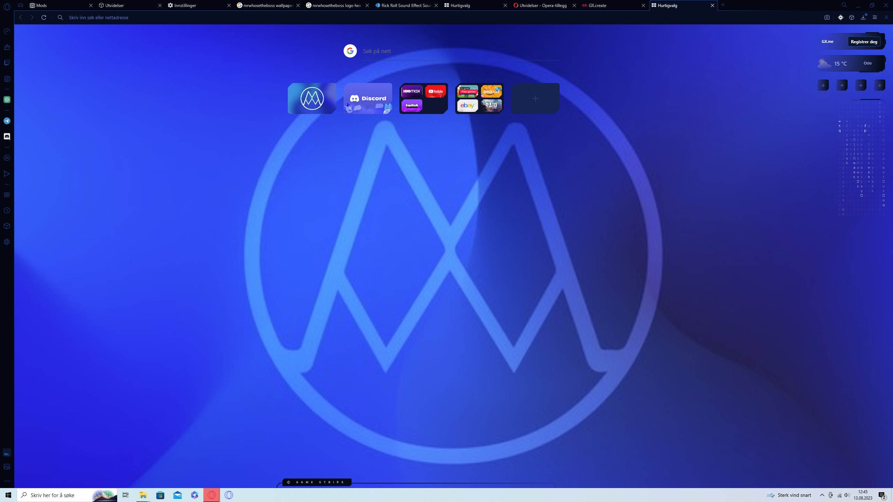Click the snapshot camera icon
Viewport: 893px width, 502px height.
click(827, 17)
